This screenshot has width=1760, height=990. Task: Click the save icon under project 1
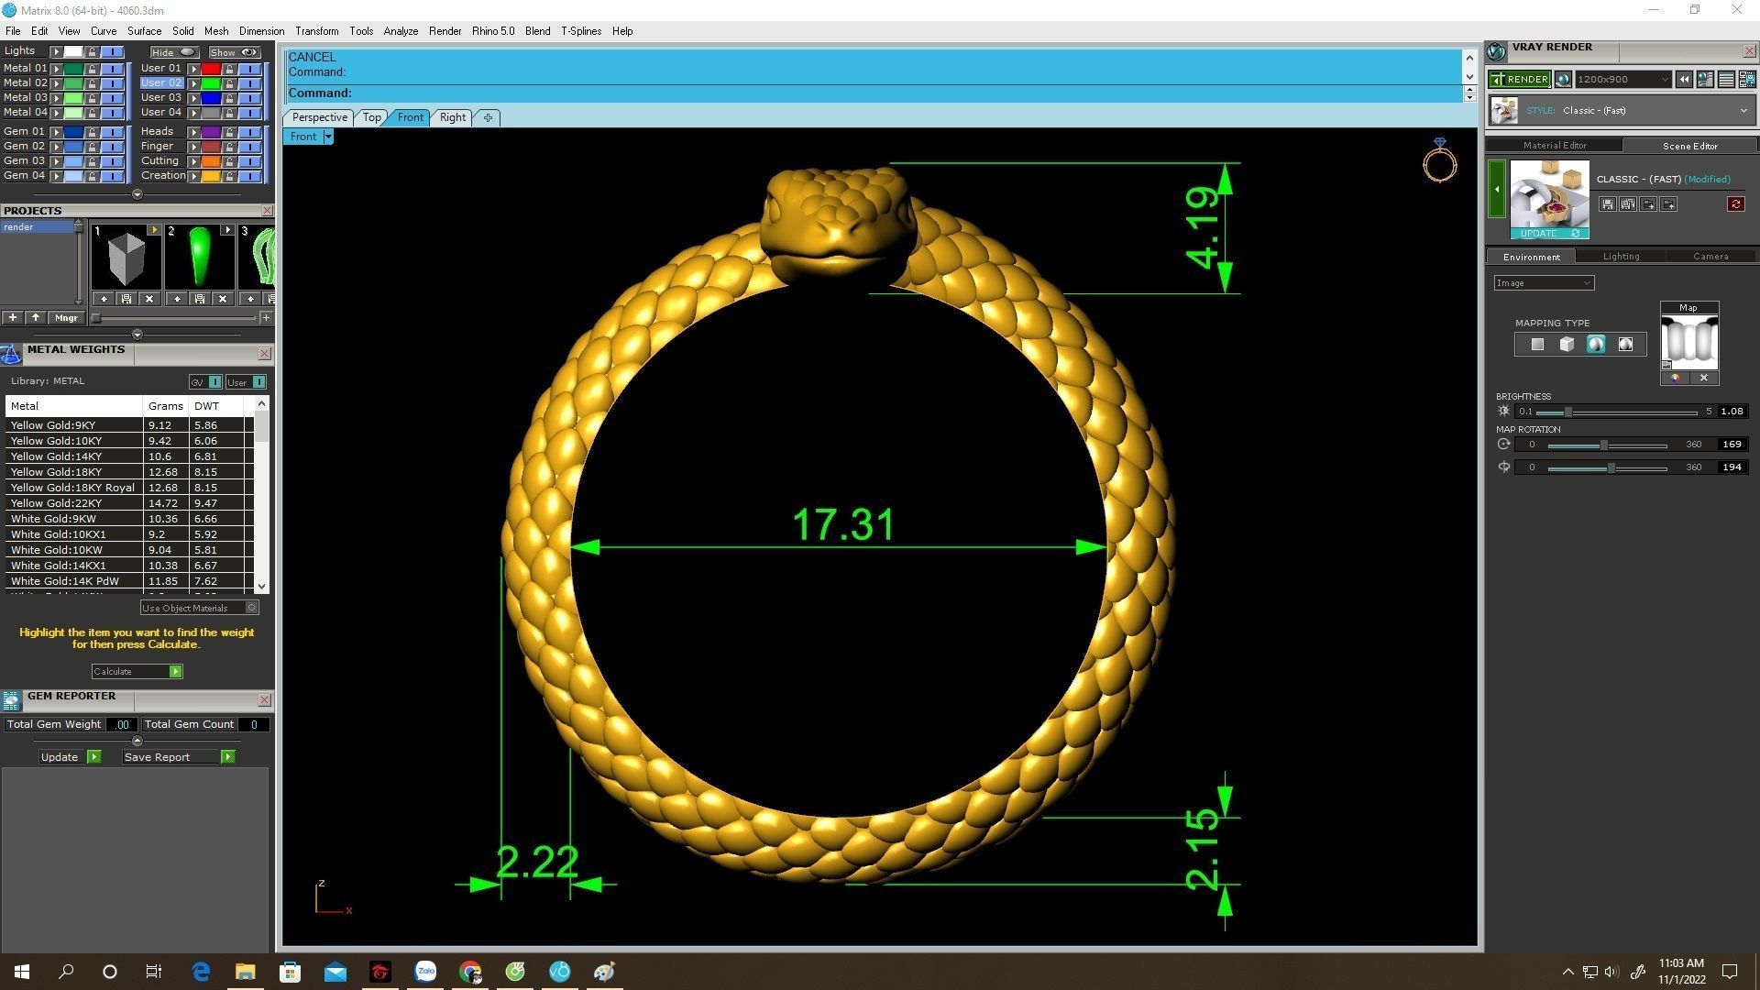(x=126, y=299)
